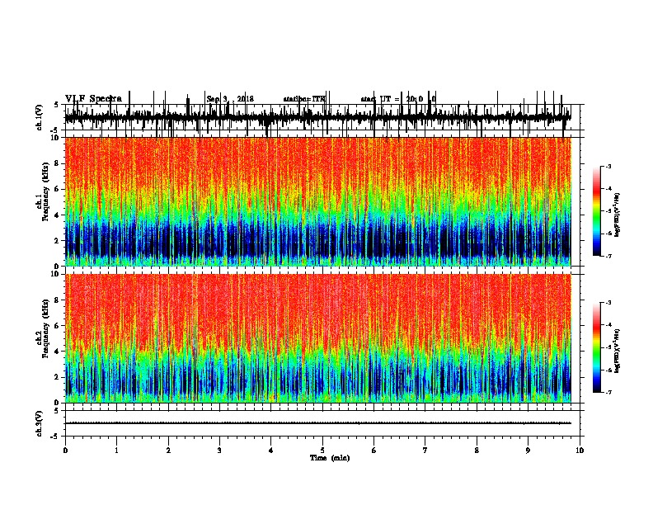
Task: Click time axis tick label "0"
Action: 65,451
